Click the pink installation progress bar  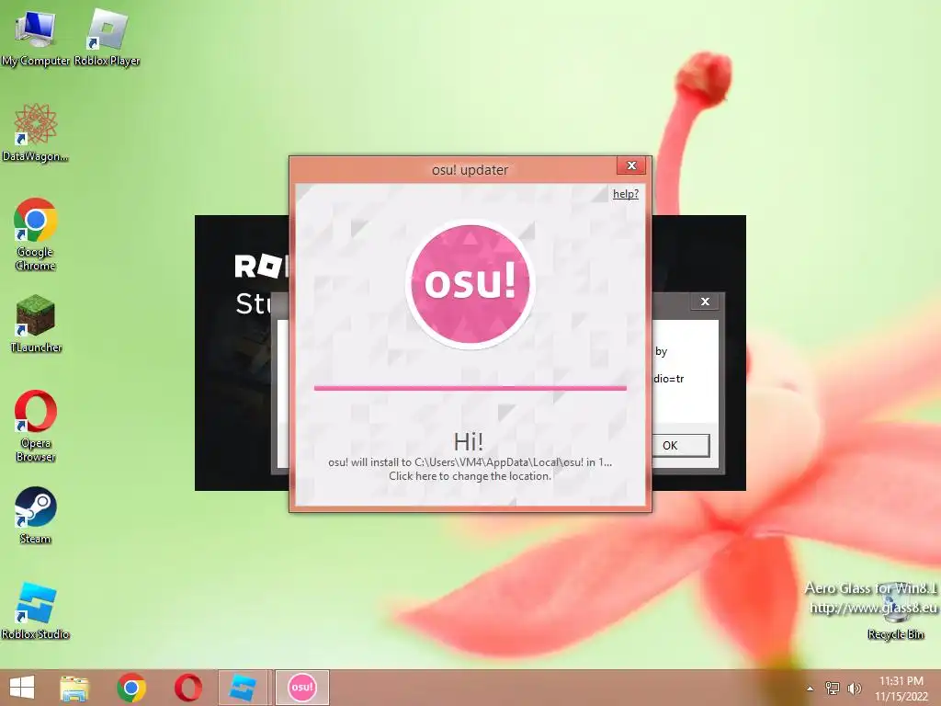click(x=470, y=388)
